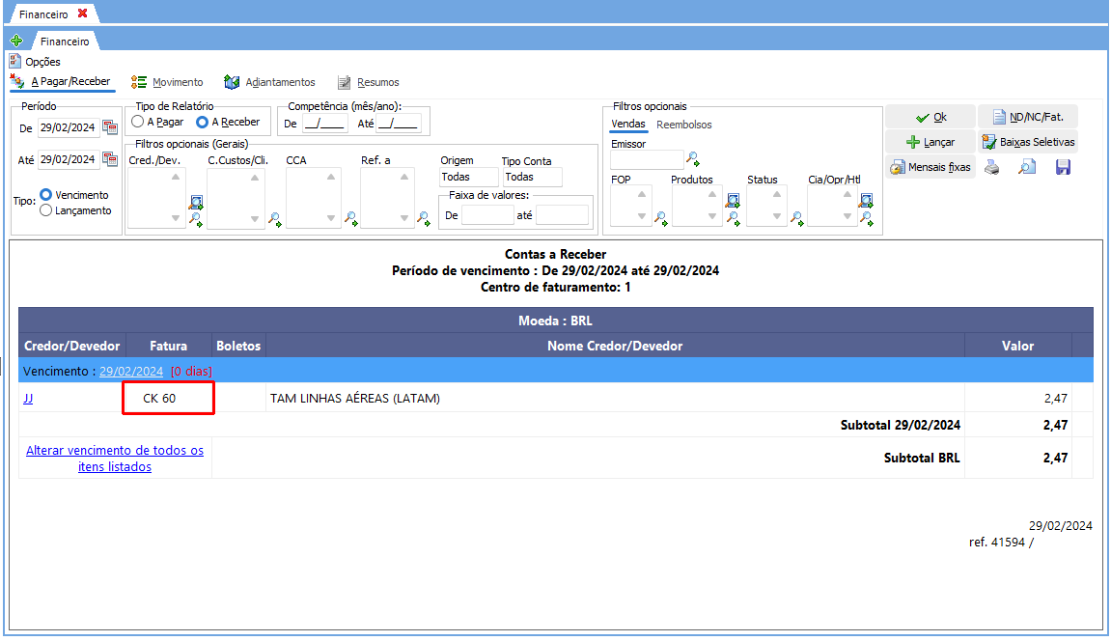Image resolution: width=1111 pixels, height=641 pixels.
Task: Click the green plus new tab icon
Action: coord(16,42)
